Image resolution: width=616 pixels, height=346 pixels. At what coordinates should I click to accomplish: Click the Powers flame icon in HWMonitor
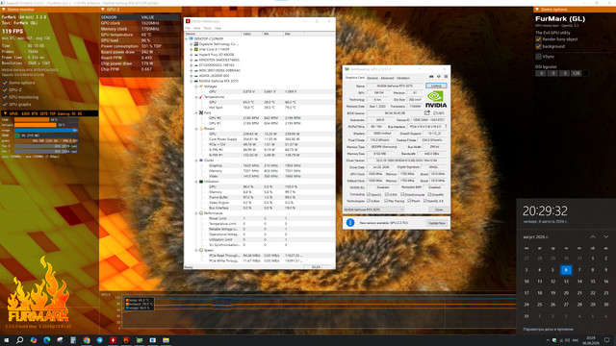(x=201, y=128)
